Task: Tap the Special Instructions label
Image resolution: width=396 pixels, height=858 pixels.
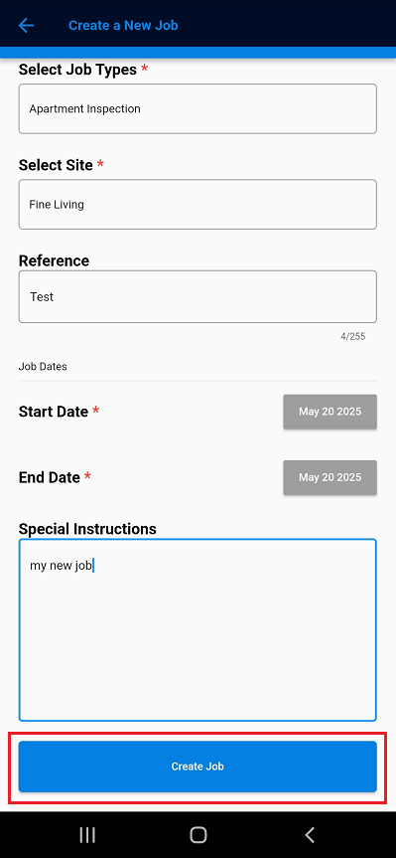Action: 87,529
